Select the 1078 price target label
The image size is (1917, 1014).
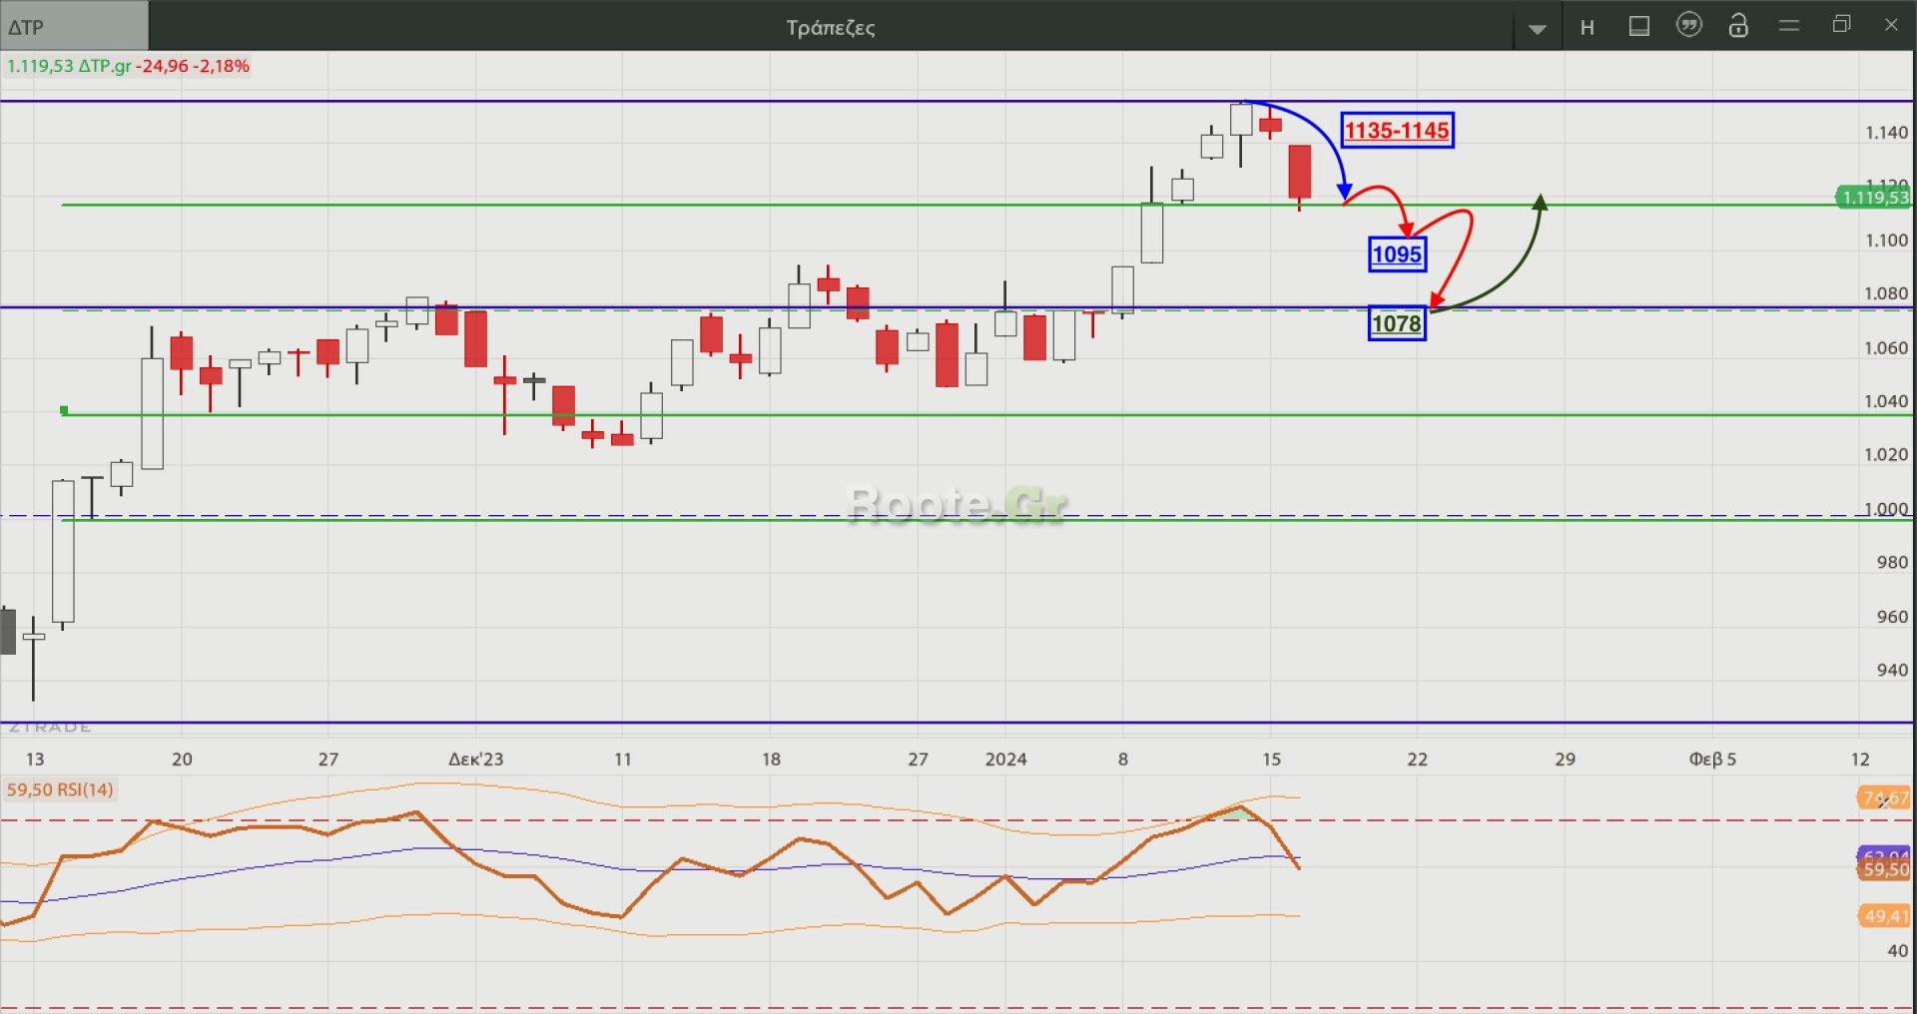point(1396,323)
